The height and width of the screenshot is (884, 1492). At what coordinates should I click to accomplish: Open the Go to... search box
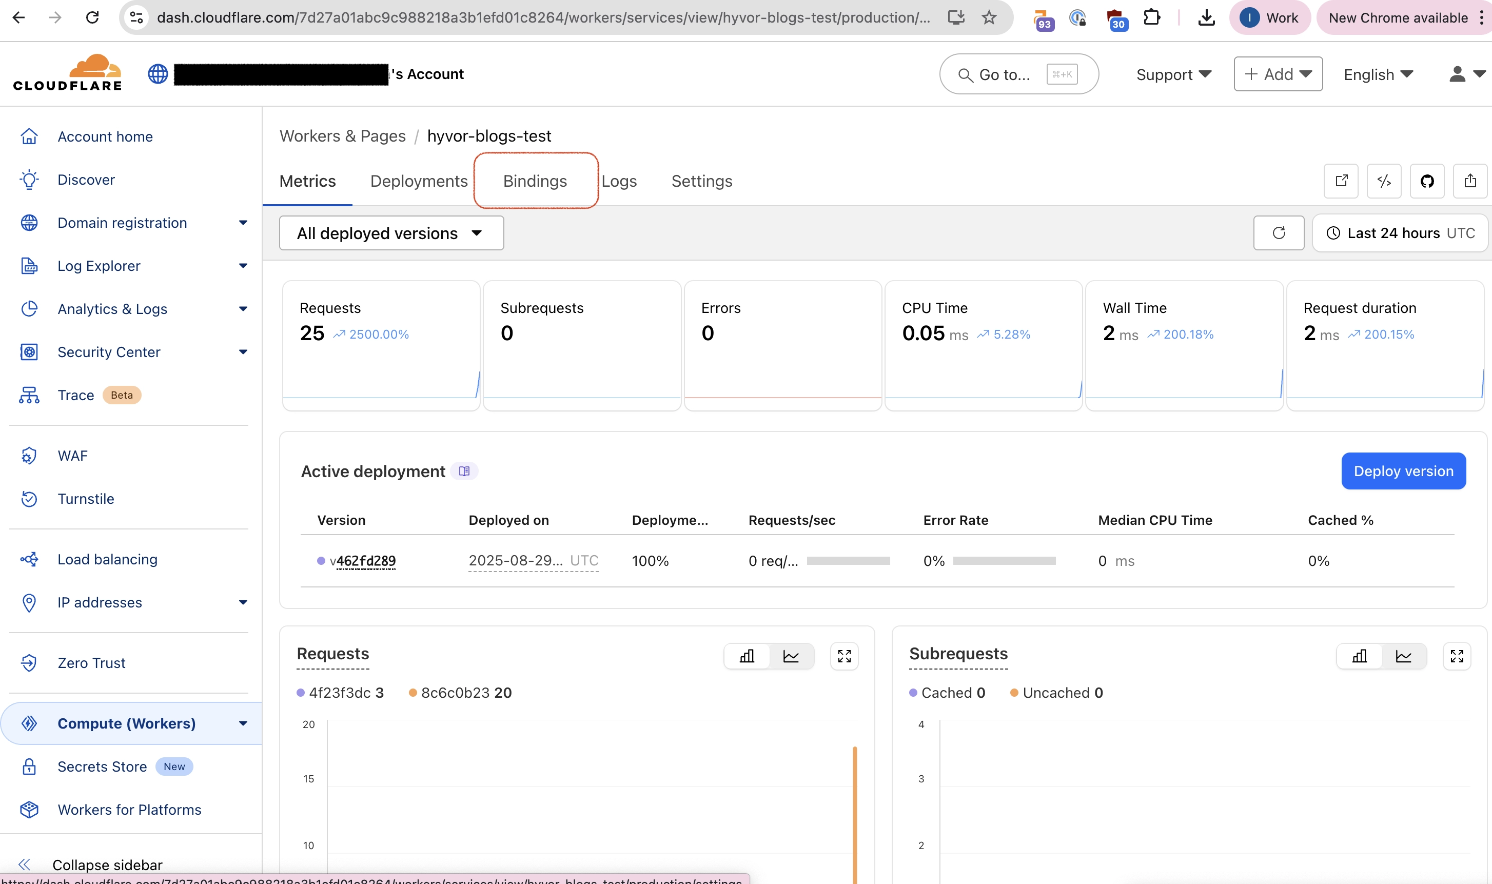point(1018,74)
